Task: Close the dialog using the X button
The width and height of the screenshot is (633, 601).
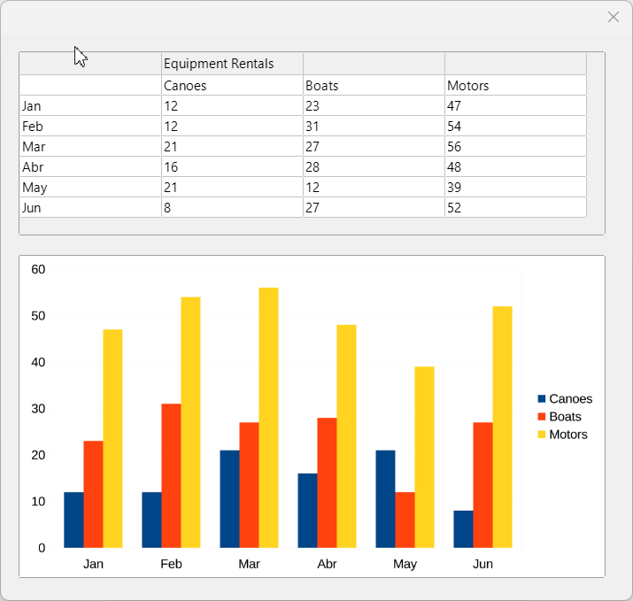Action: (x=613, y=17)
